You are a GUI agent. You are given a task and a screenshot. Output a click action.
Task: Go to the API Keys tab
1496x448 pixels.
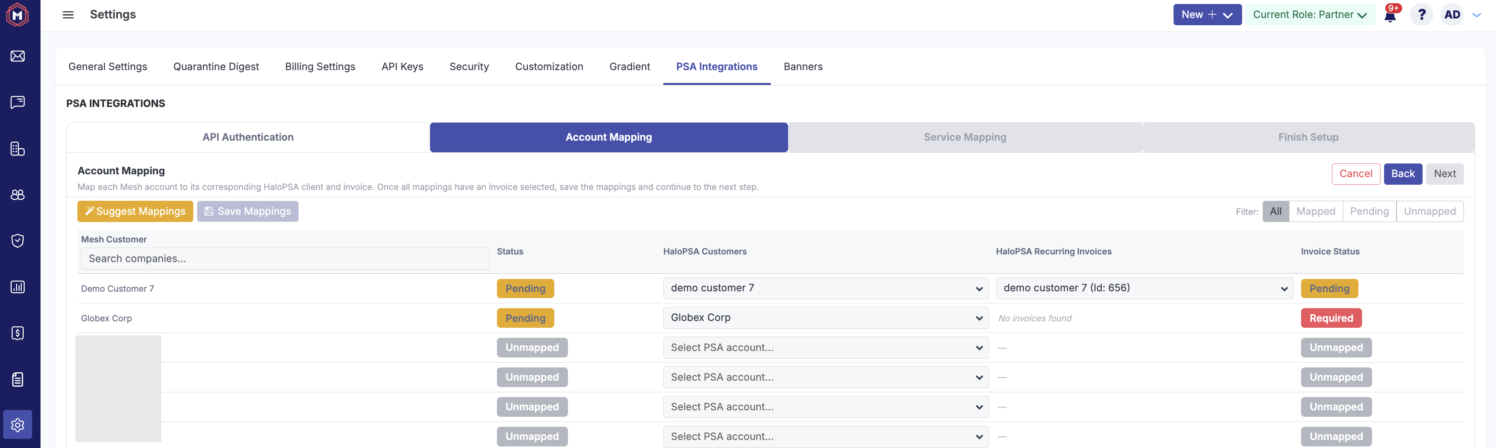402,67
